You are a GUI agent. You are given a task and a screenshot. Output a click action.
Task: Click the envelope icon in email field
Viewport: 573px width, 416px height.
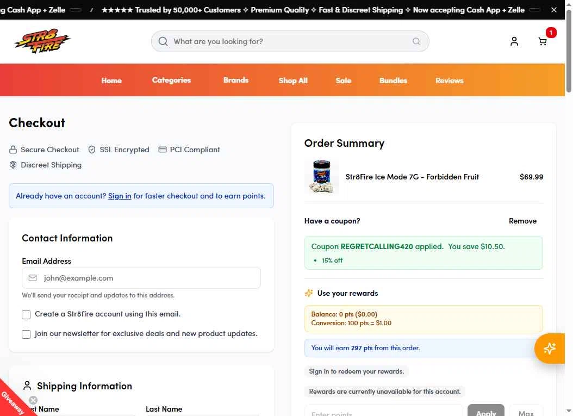click(x=33, y=278)
